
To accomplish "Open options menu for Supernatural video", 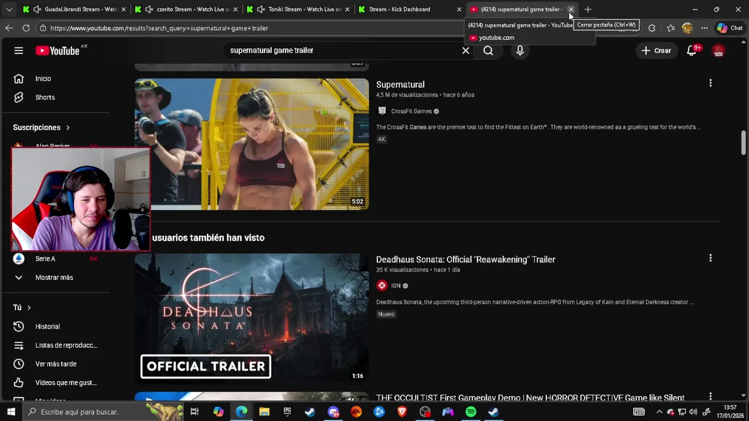I will [710, 84].
